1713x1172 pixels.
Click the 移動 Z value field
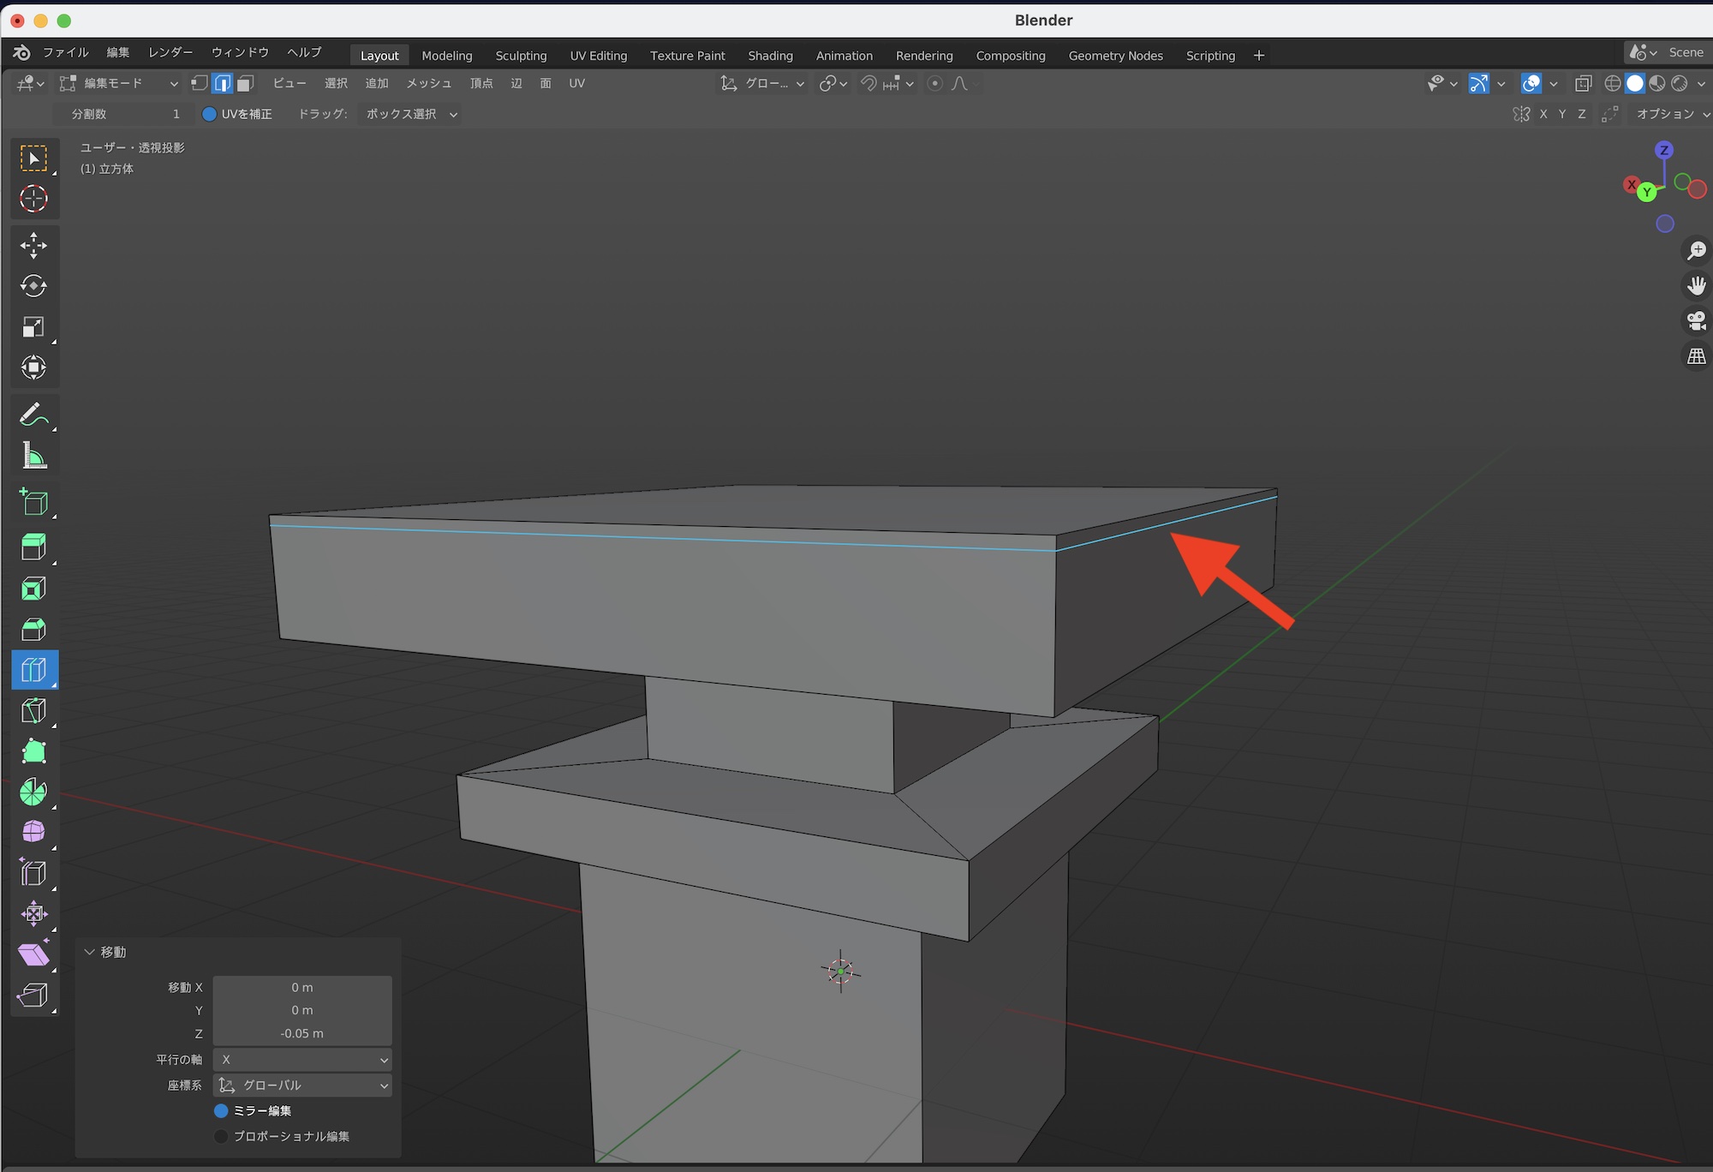click(x=302, y=1033)
